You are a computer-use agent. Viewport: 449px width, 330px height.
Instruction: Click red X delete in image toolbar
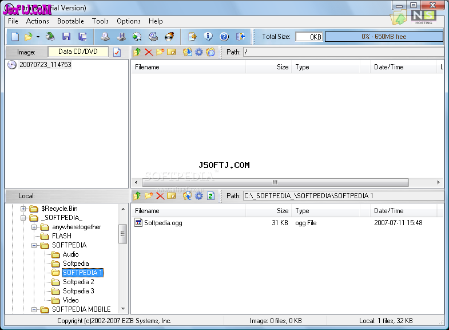[x=149, y=52]
